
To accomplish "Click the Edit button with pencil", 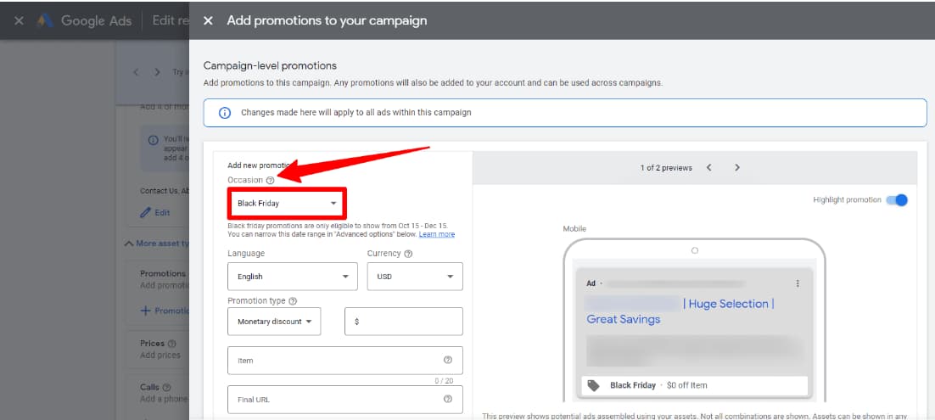I will pos(155,212).
